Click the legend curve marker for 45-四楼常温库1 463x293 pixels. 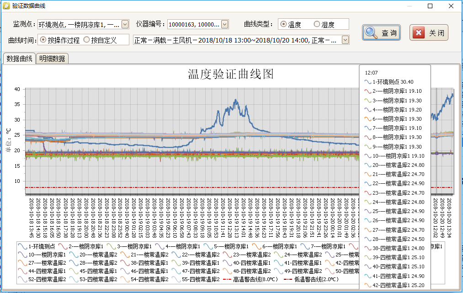(x=74, y=271)
